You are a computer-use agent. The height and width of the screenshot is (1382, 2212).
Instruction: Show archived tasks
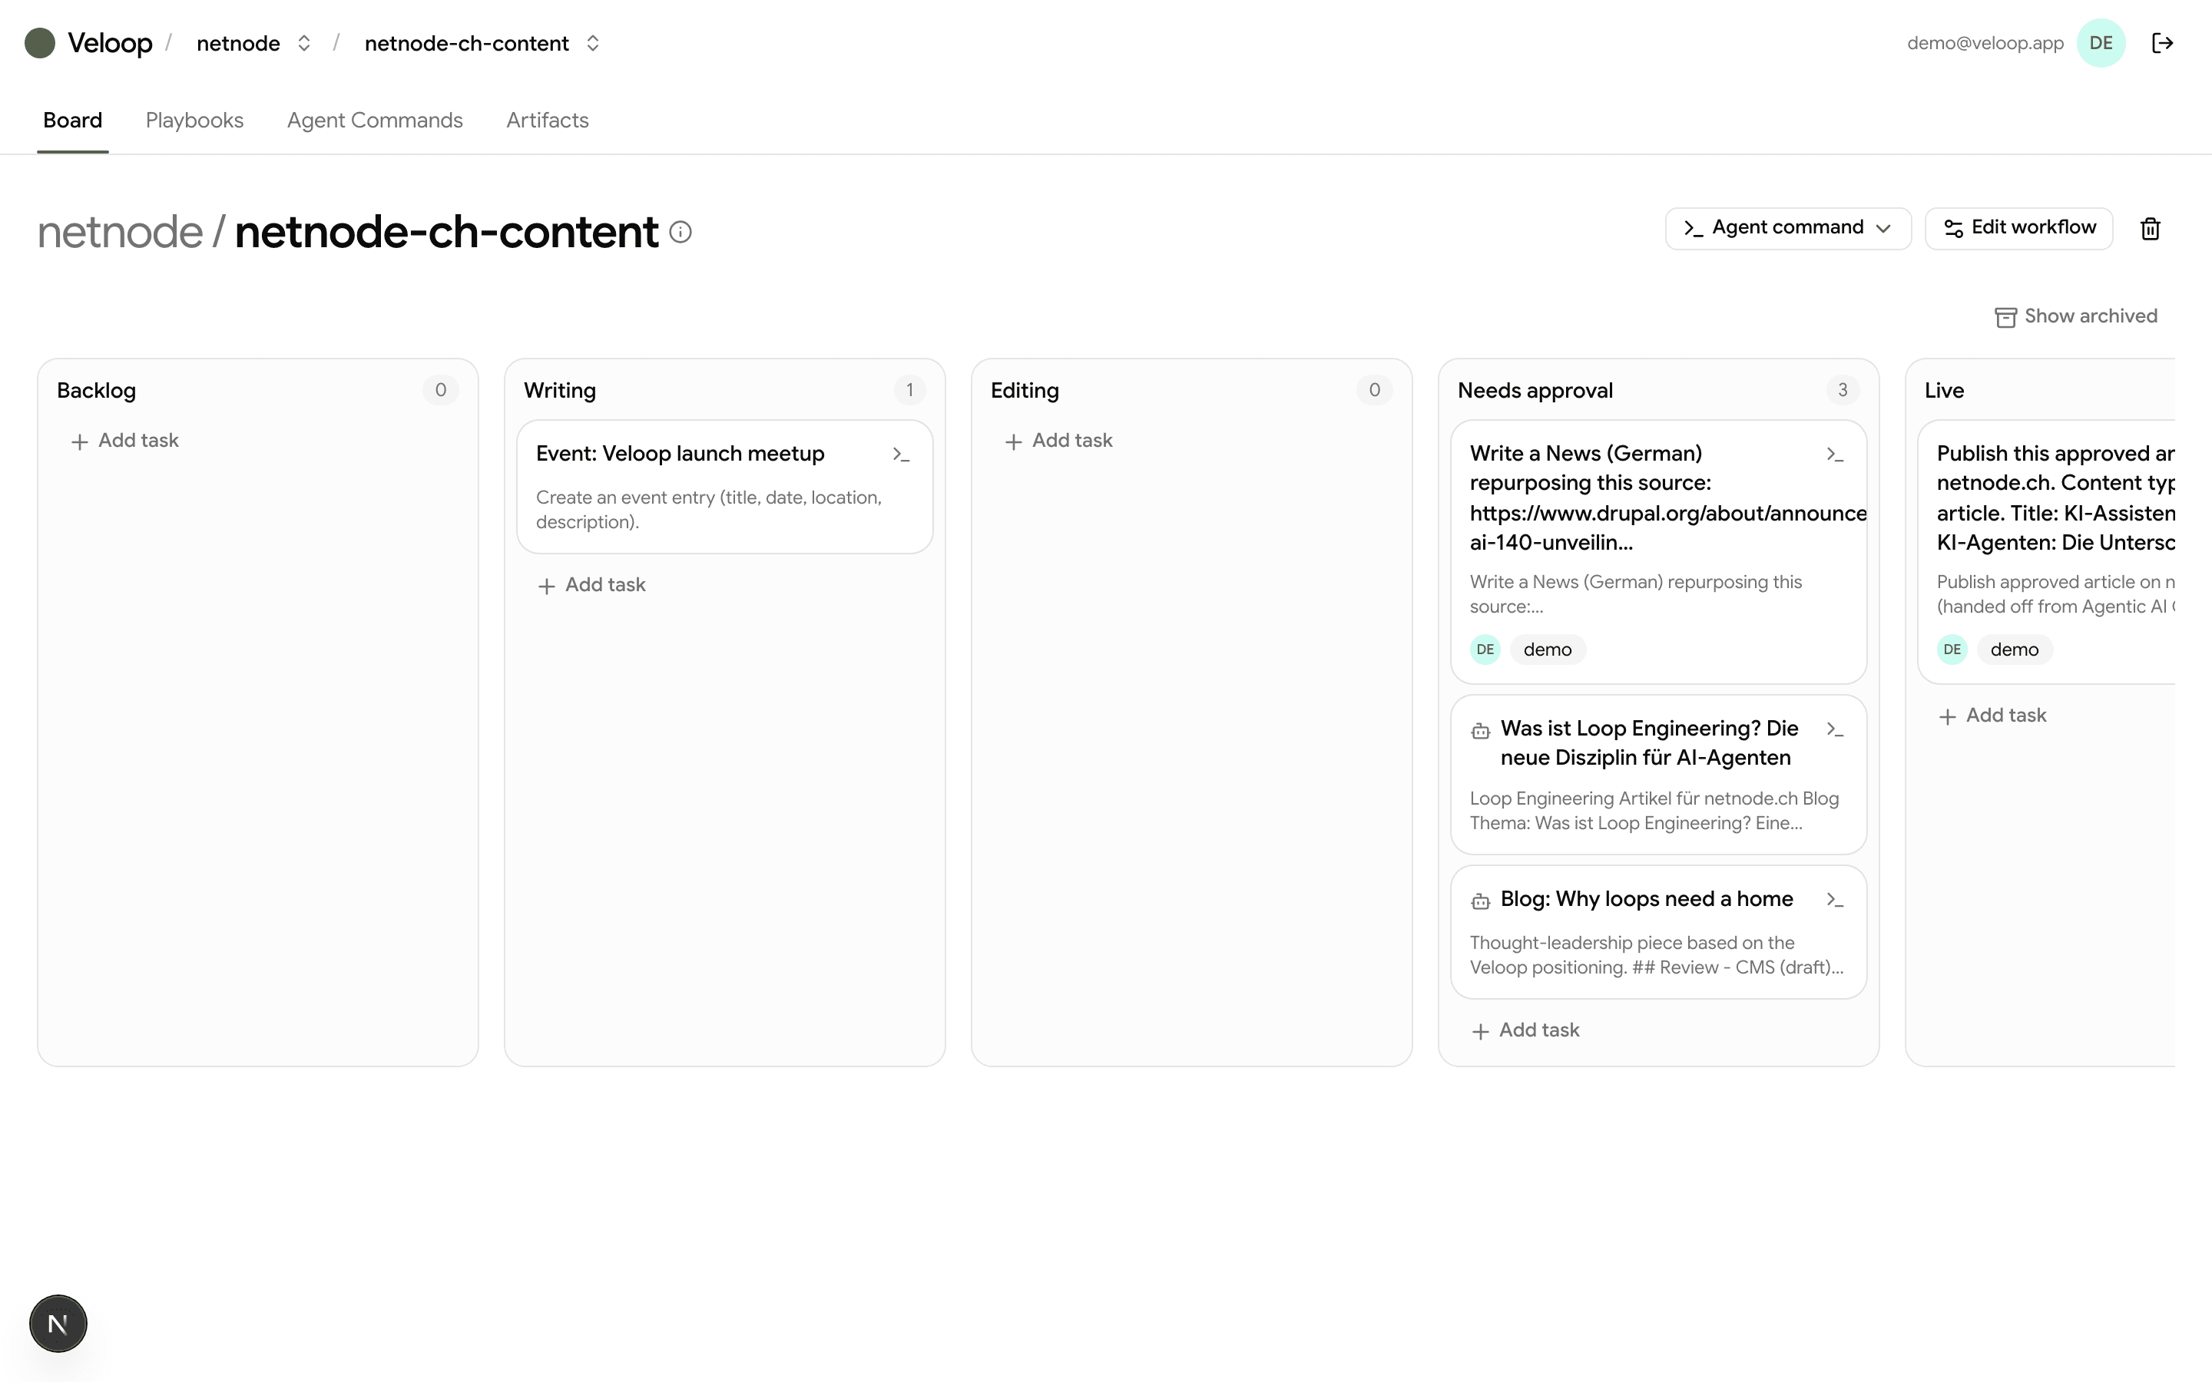coord(2075,316)
